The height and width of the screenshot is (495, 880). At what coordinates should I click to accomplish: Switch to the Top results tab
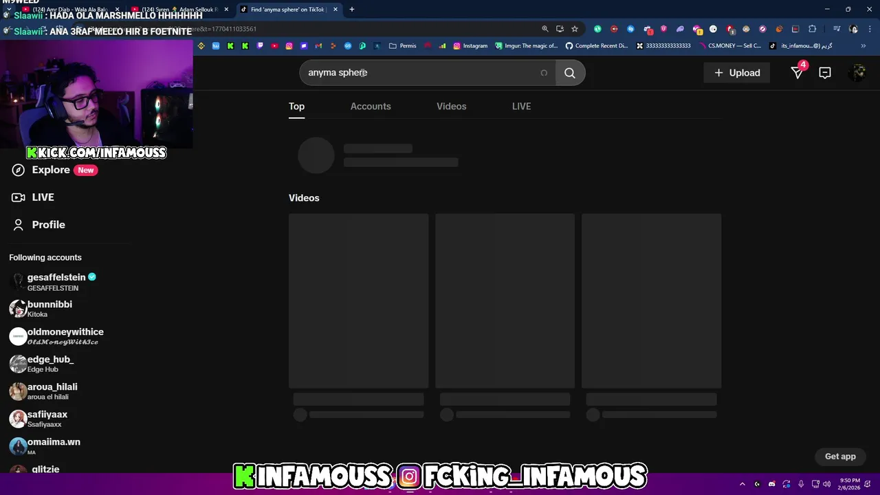coord(296,106)
